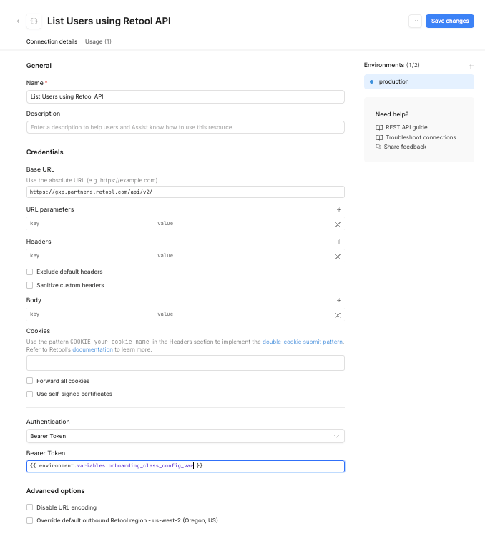Click the Save changes button
This screenshot has height=536, width=485.
(449, 21)
